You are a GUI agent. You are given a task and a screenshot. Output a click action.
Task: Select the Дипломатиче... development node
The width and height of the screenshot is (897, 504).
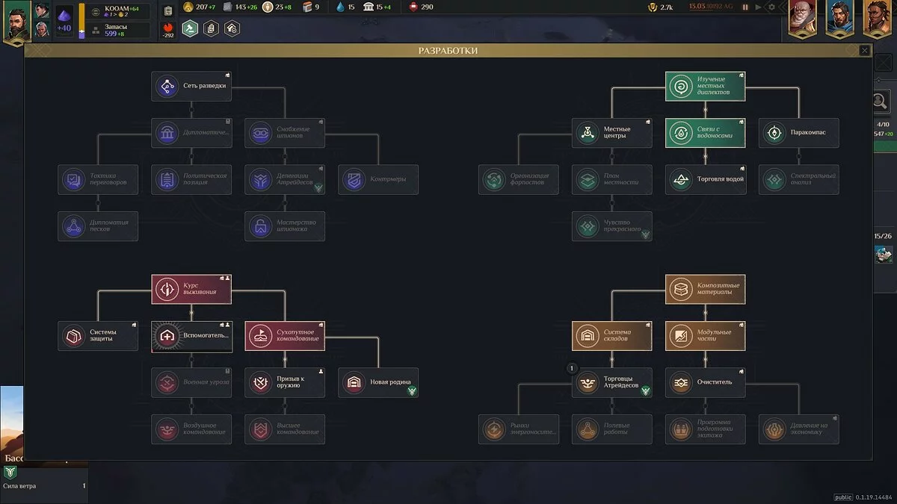191,133
